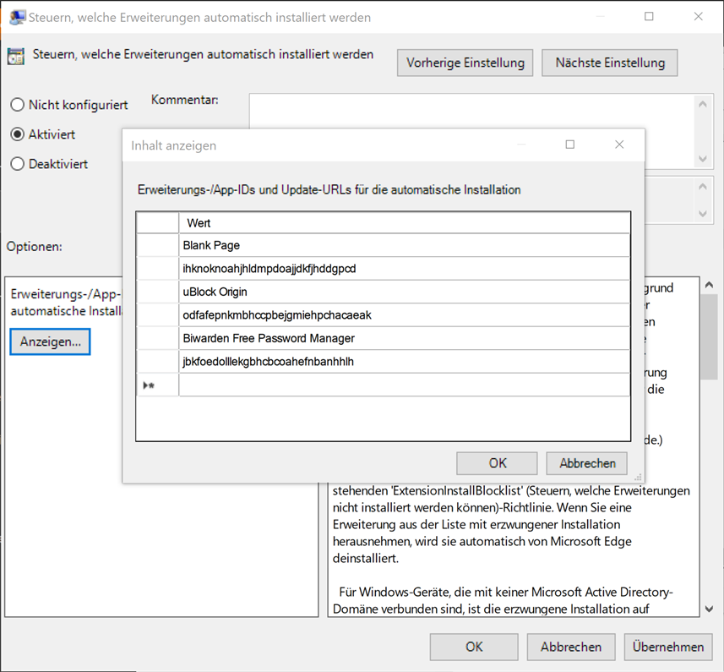Click the Kommentar scroll up arrow

pyautogui.click(x=703, y=104)
